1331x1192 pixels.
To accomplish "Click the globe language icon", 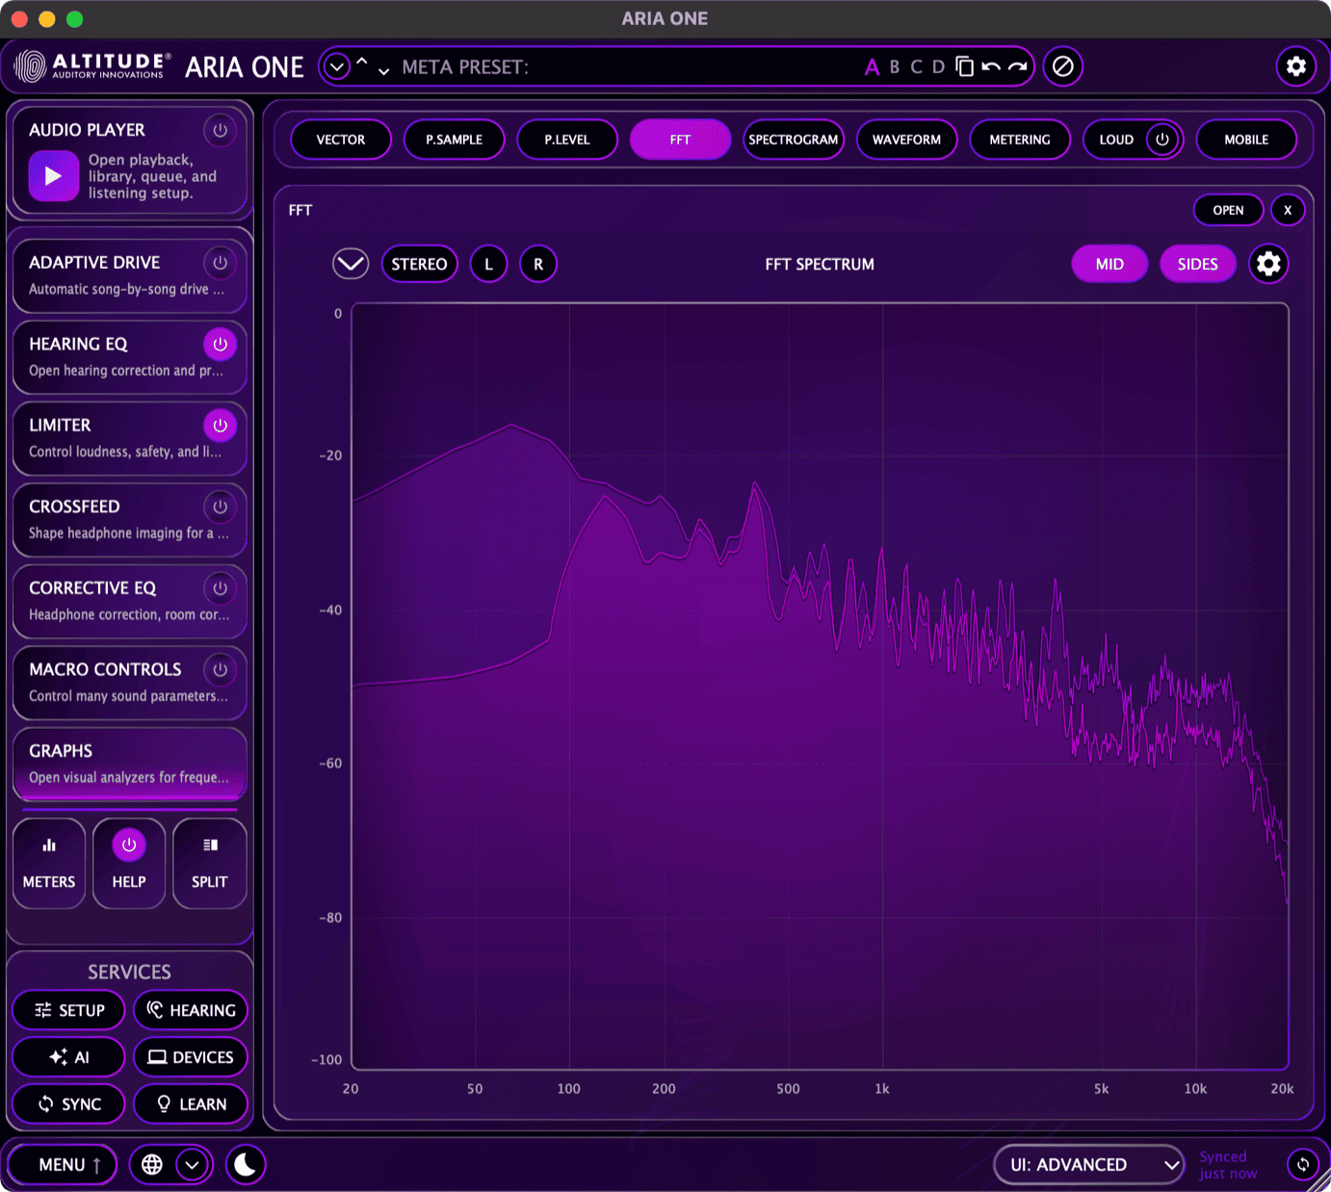I will pyautogui.click(x=152, y=1165).
